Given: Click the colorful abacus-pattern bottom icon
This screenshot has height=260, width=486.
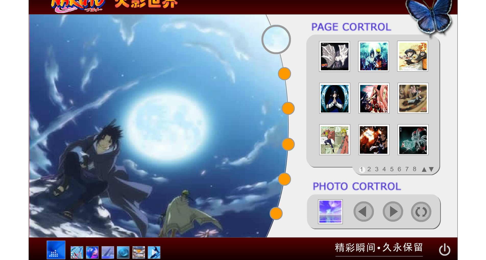Looking at the screenshot, I should (x=77, y=252).
